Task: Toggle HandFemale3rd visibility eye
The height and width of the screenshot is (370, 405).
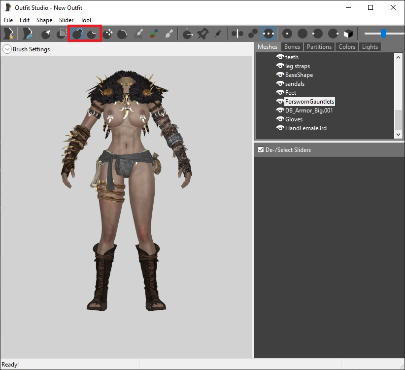Action: (x=280, y=128)
